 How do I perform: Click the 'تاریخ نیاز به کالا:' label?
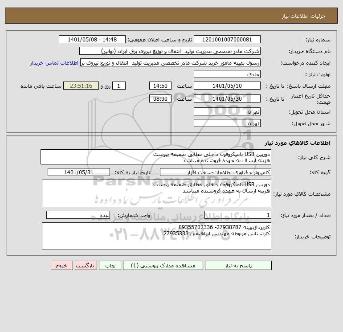(x=132, y=172)
